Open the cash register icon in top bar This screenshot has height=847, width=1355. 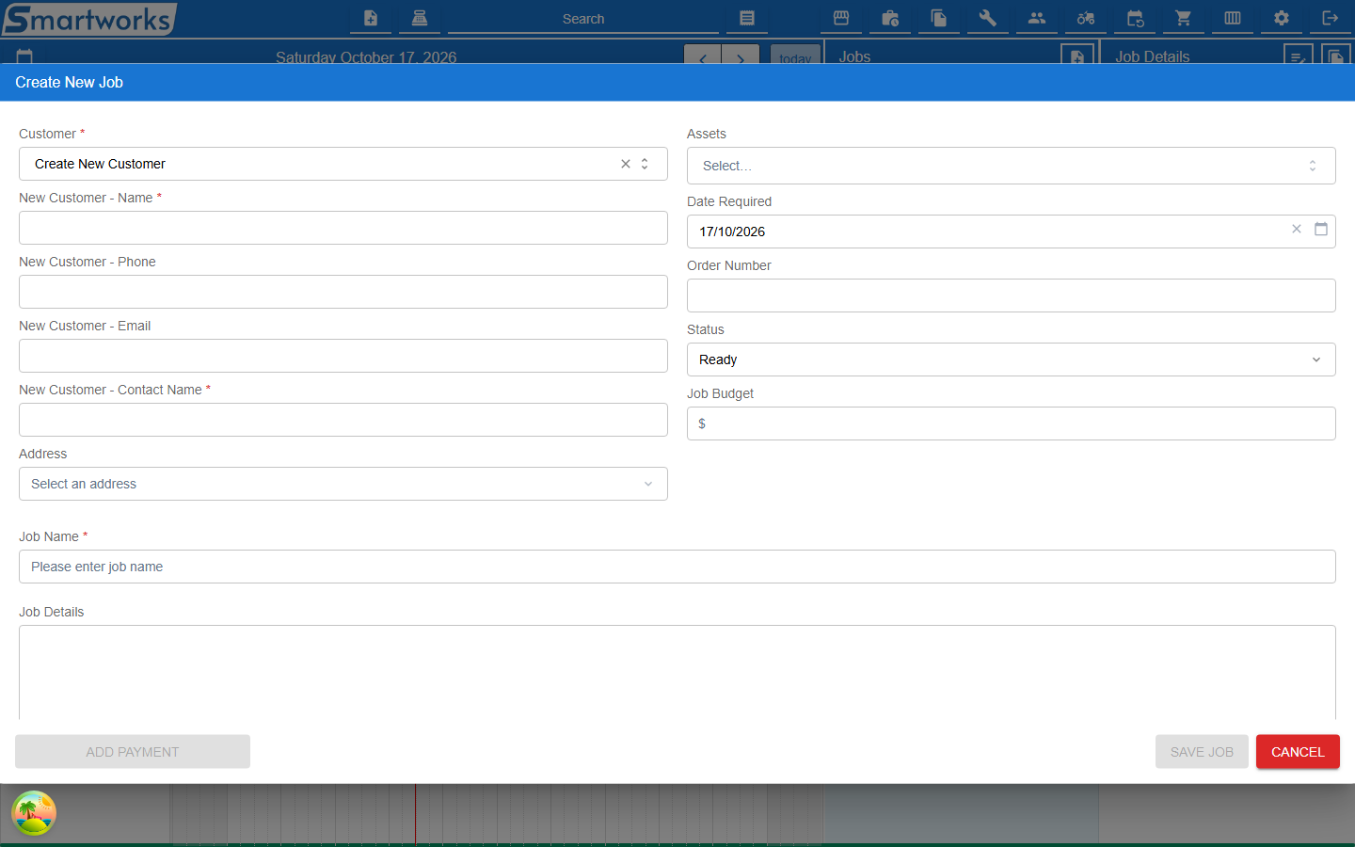coord(420,18)
